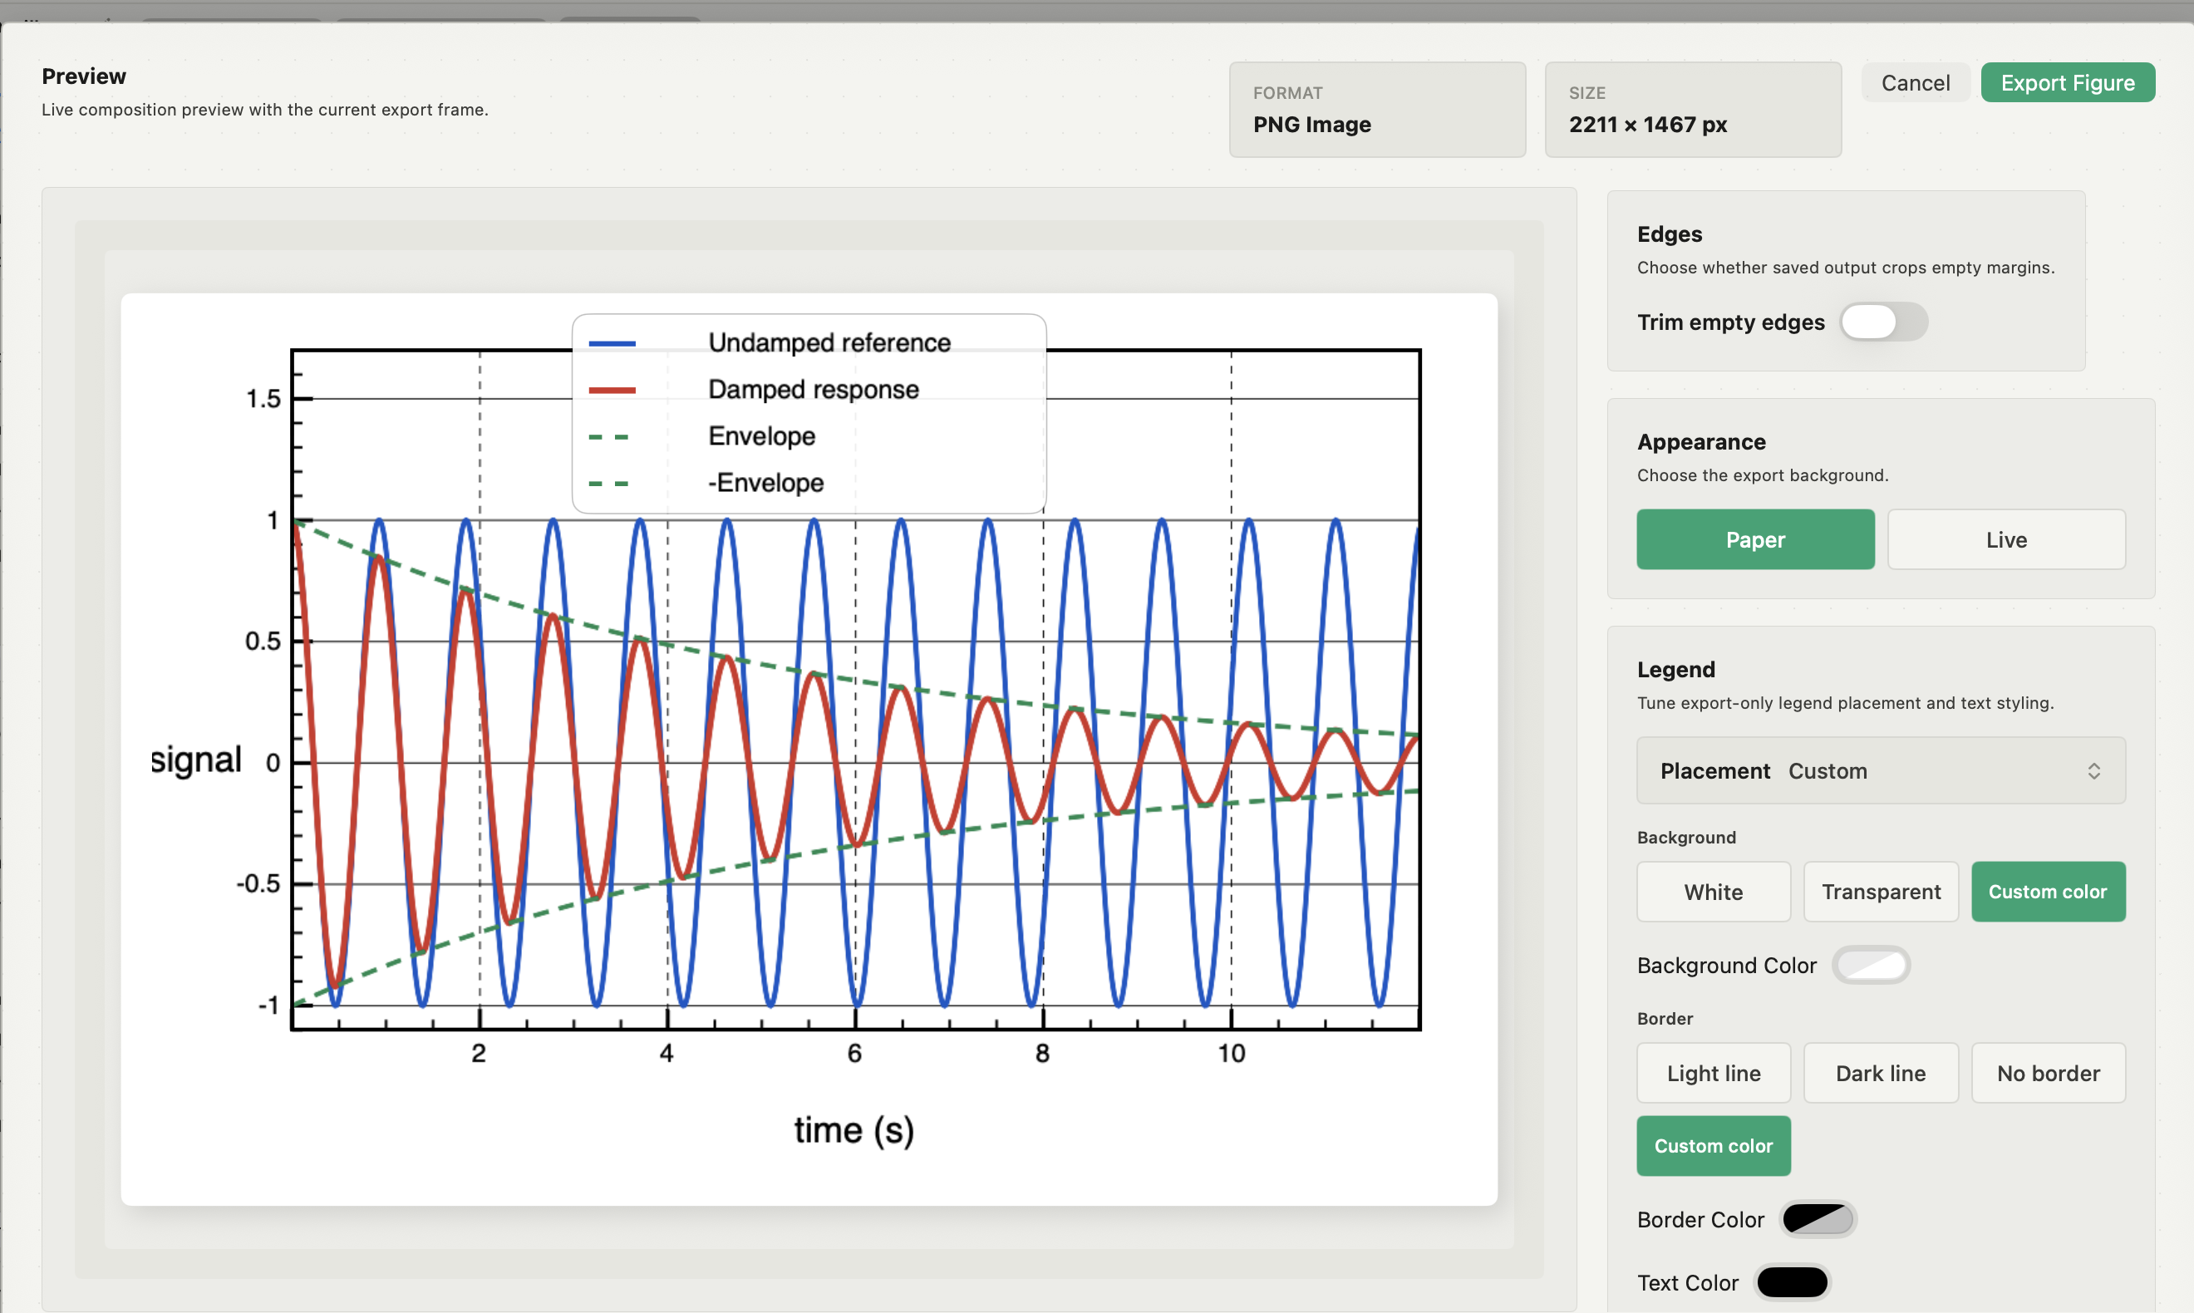Click the Damped response legend entry
Viewport: 2194px width, 1313px height.
click(754, 389)
